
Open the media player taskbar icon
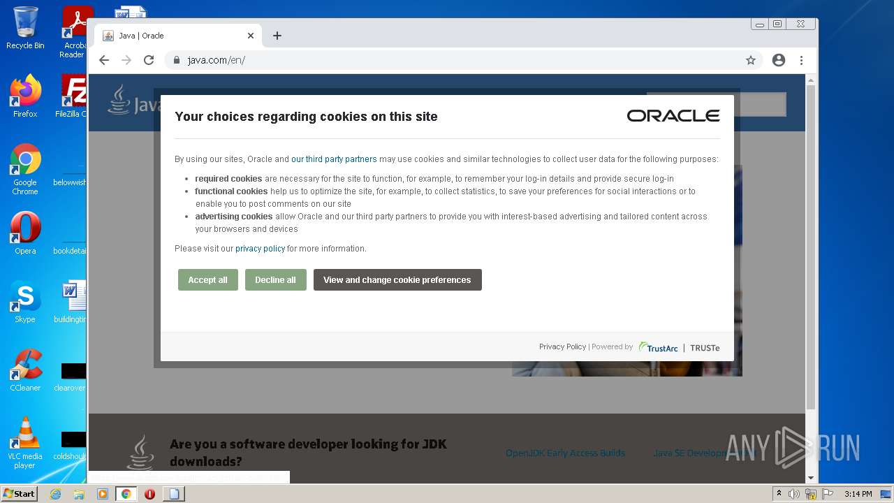pyautogui.click(x=103, y=494)
